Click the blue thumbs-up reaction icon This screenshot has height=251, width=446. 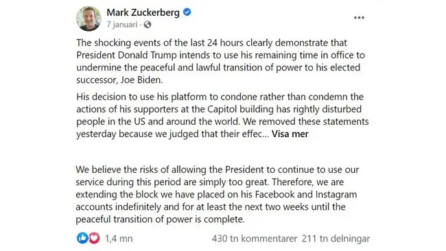pos(82,238)
